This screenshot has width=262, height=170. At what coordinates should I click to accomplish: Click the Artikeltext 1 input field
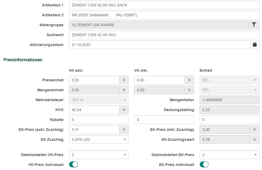tap(164, 5)
